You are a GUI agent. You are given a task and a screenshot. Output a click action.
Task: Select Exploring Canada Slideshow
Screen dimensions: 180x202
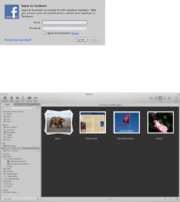click(x=19, y=164)
